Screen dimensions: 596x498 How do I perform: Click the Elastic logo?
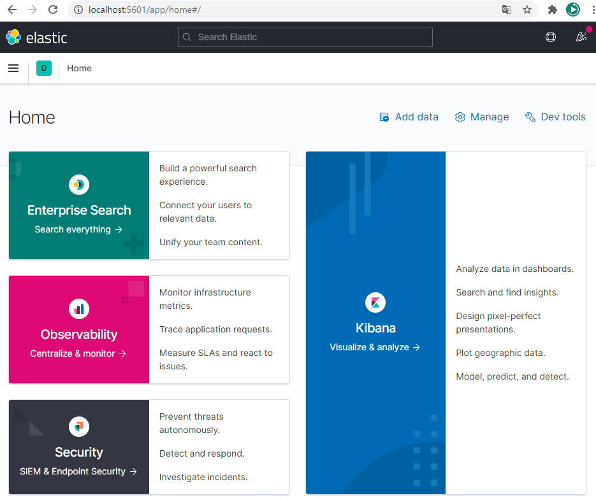coord(36,37)
